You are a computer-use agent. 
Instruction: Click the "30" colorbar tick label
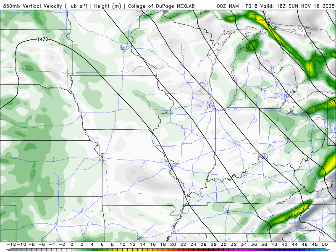point(223,244)
